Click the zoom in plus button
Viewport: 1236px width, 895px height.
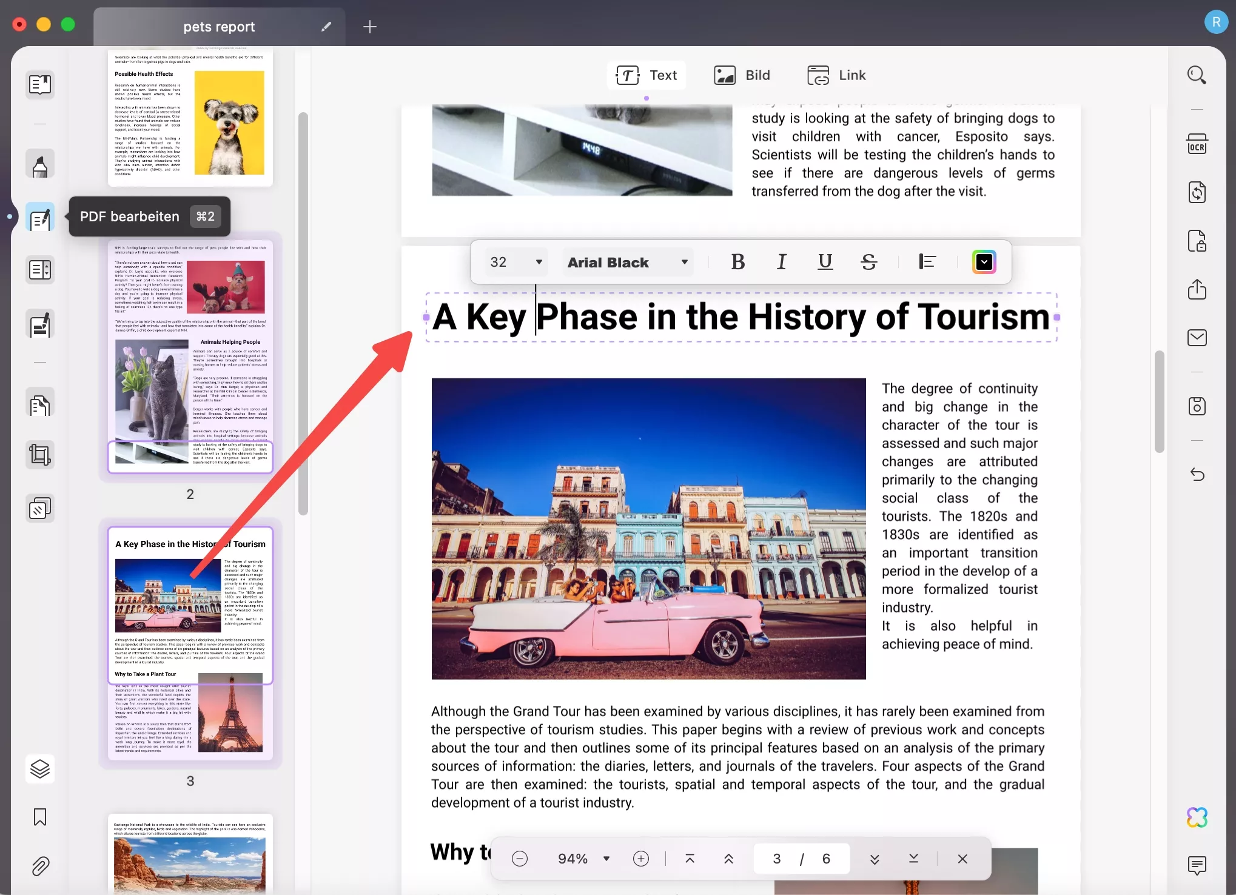(640, 859)
